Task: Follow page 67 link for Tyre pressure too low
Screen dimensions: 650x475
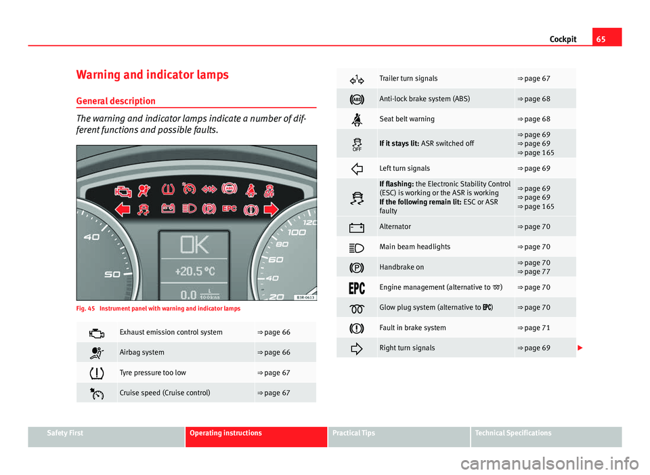Action: [274, 373]
